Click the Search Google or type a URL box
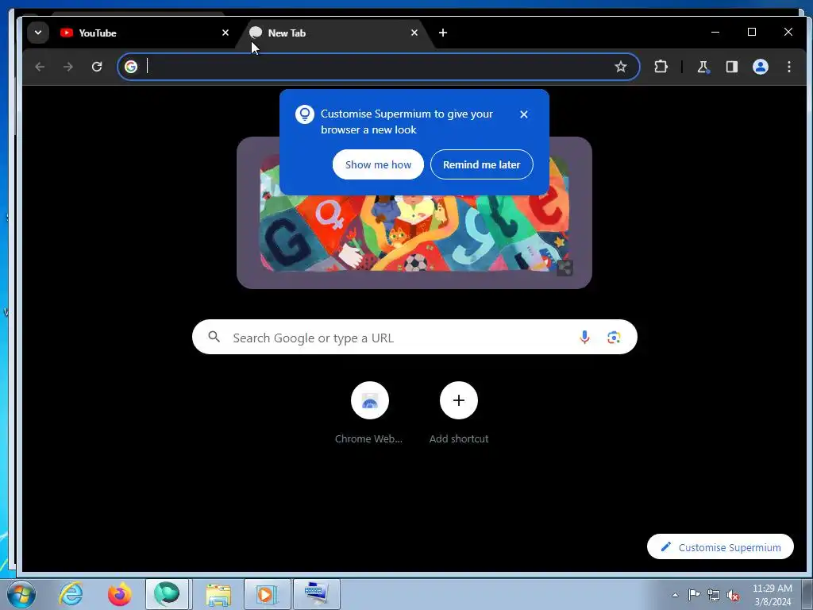Screen dimensions: 813x610 click(414, 337)
